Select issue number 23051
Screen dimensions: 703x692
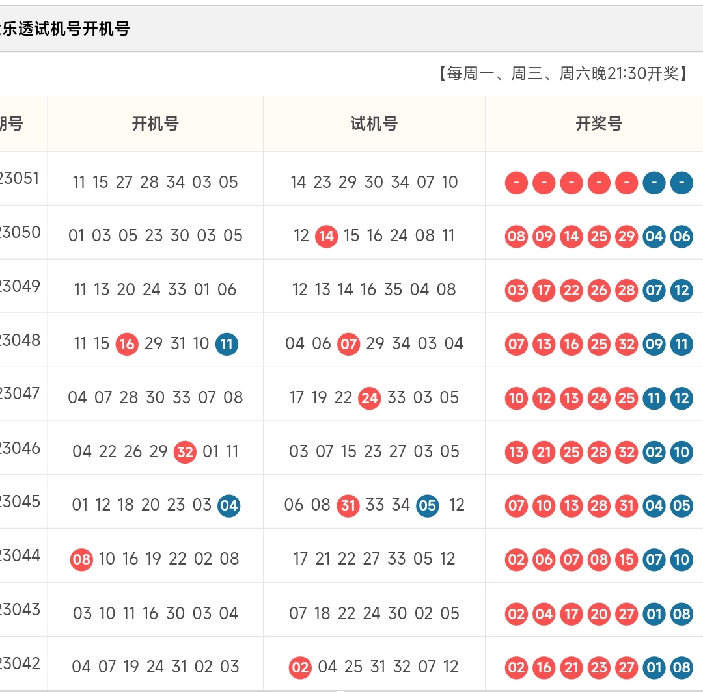(20, 178)
